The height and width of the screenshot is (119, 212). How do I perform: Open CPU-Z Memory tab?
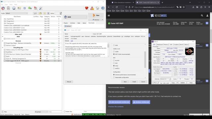pos(166,45)
